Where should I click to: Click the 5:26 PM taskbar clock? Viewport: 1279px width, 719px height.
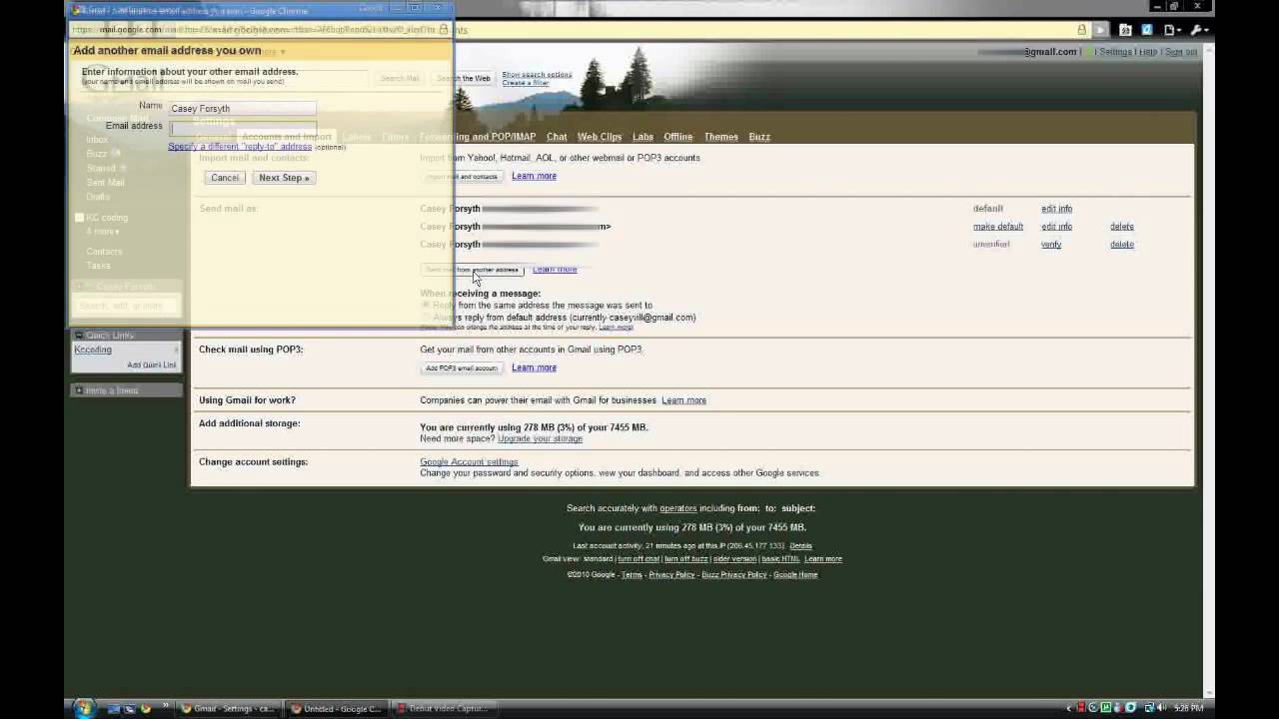[1188, 708]
